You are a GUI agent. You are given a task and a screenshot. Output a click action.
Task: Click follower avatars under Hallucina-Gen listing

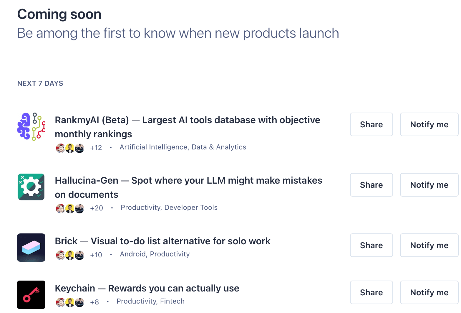click(70, 208)
